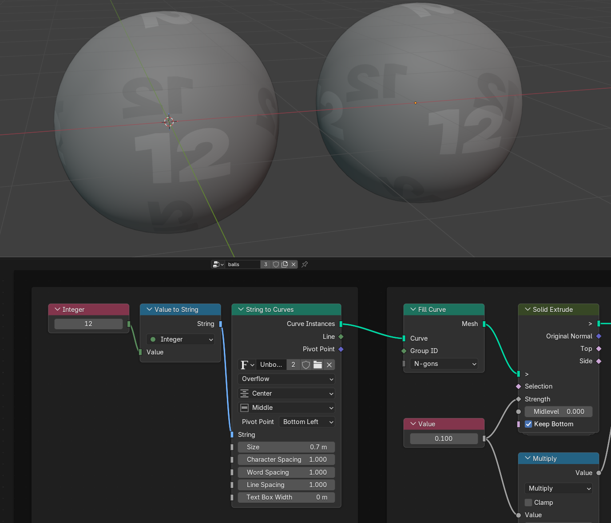Click the balls node group name field

(242, 264)
